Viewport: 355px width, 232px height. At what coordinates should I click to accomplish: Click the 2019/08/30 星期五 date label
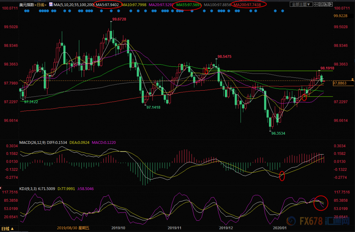pyautogui.click(x=73, y=228)
